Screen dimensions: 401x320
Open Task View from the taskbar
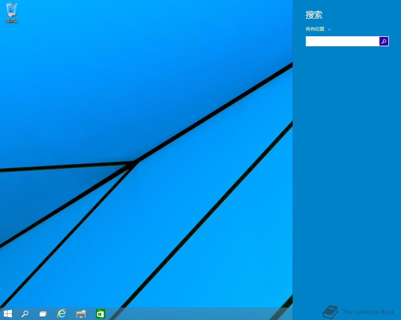click(x=43, y=314)
